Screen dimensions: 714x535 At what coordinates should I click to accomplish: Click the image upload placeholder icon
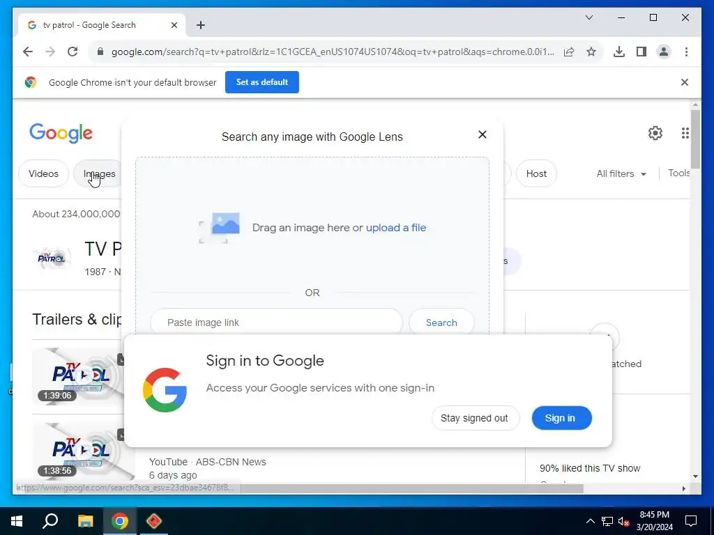click(220, 228)
